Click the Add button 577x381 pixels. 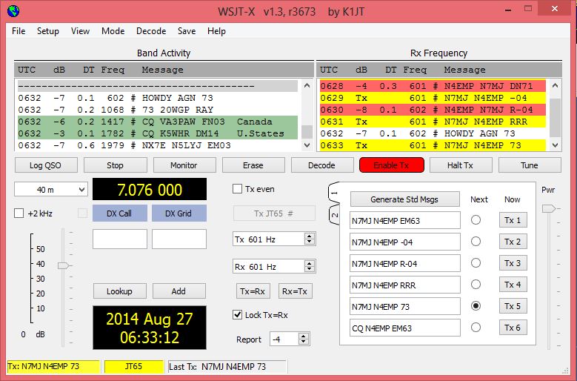coord(179,291)
